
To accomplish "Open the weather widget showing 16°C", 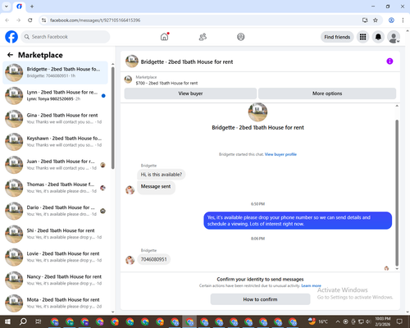I will 317,321.
